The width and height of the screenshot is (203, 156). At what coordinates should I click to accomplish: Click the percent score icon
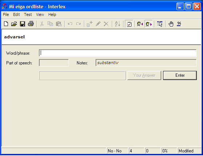[x=179, y=24]
